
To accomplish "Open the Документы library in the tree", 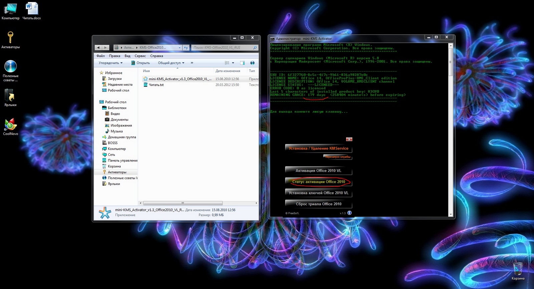I will (x=119, y=119).
